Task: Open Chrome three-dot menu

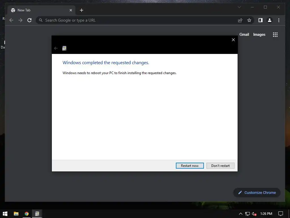Action: 279,20
